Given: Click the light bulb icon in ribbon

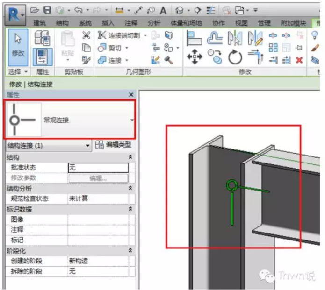Looking at the screenshot, I should tap(315, 35).
